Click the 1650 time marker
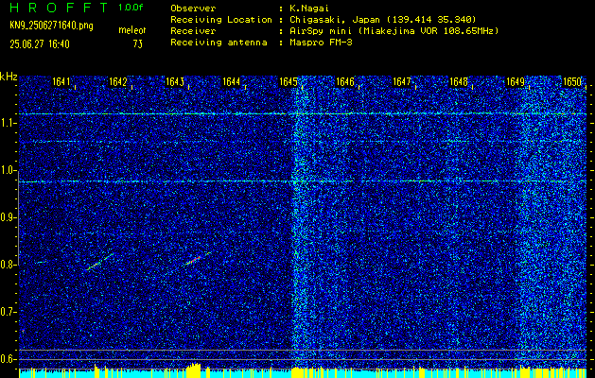The width and height of the screenshot is (595, 378). tap(572, 82)
